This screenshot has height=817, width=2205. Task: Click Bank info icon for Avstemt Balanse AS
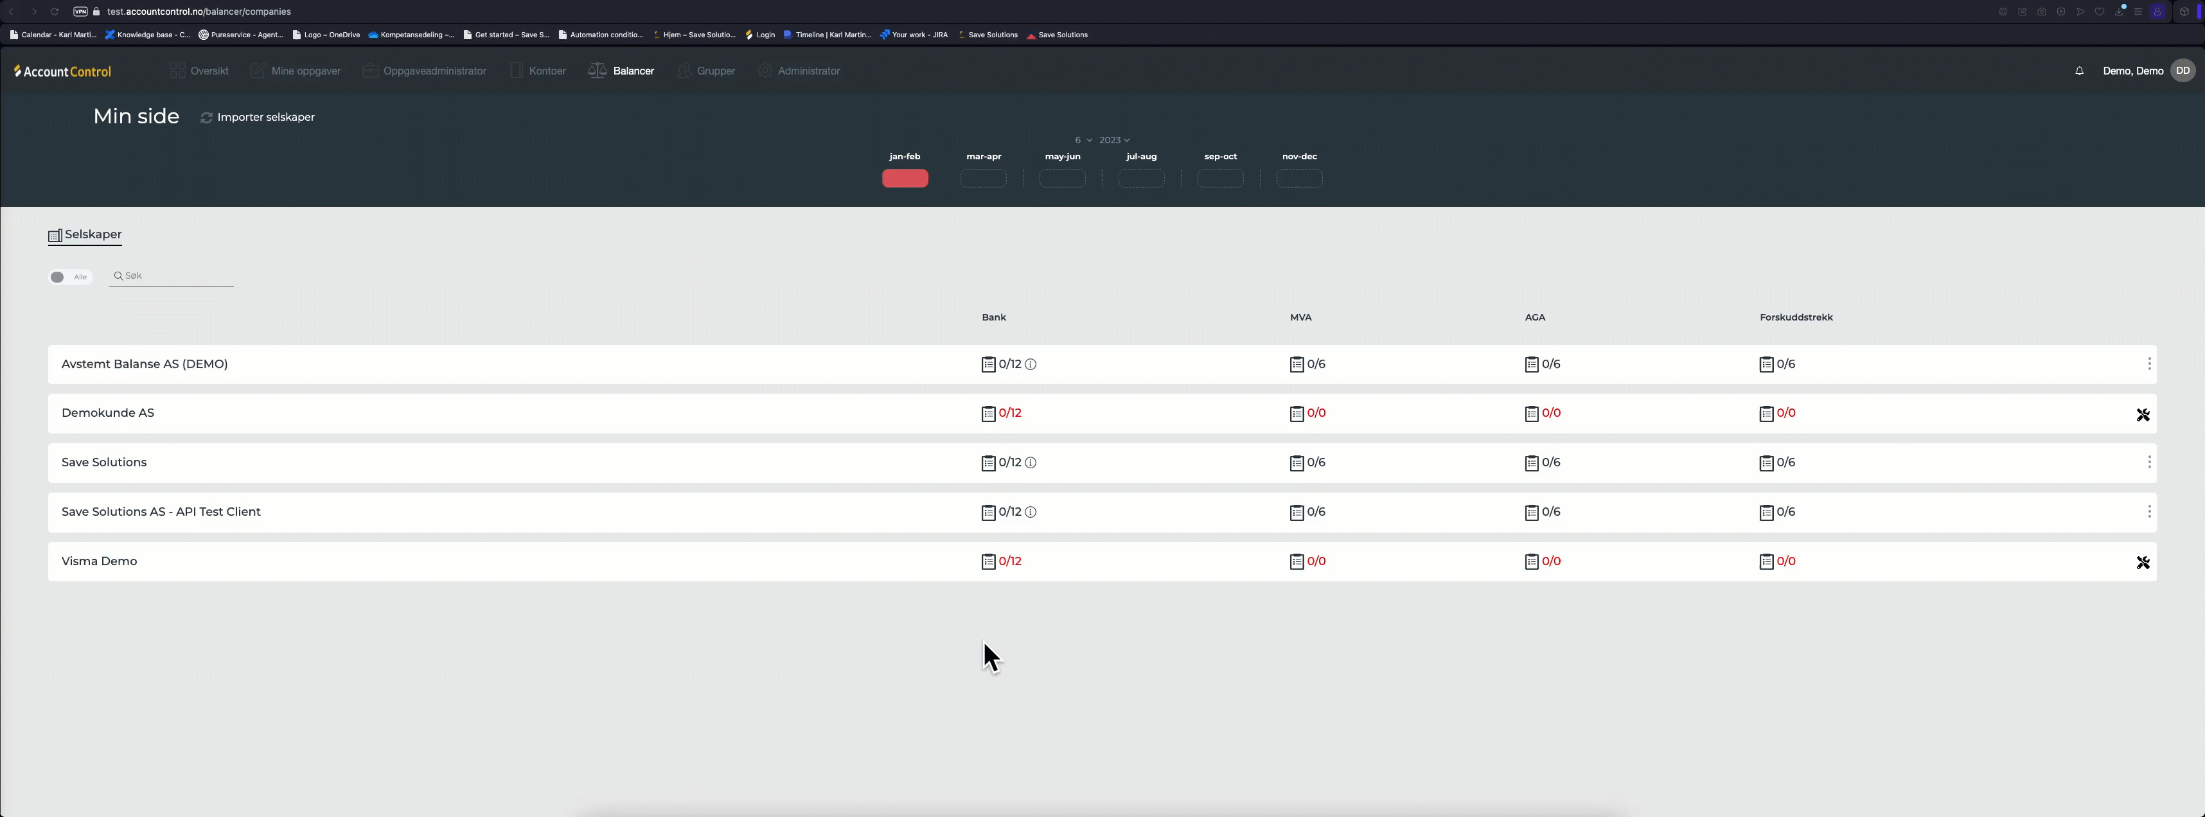point(1031,364)
